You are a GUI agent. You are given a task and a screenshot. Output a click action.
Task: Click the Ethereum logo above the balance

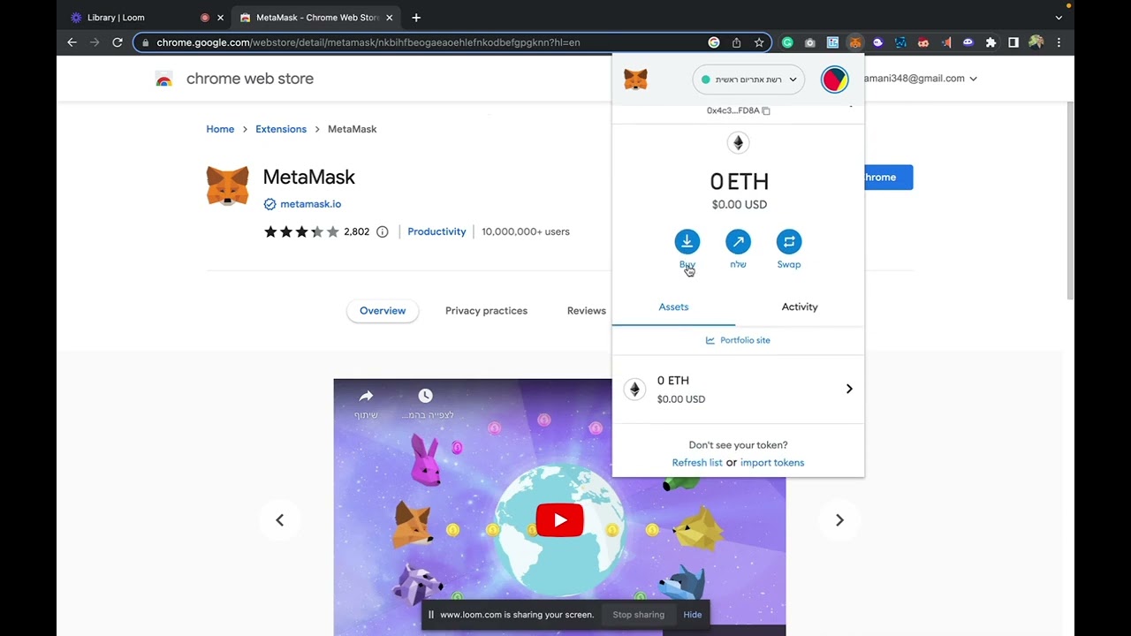738,143
